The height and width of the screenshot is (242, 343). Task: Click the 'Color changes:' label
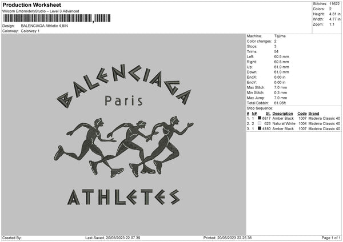point(259,41)
